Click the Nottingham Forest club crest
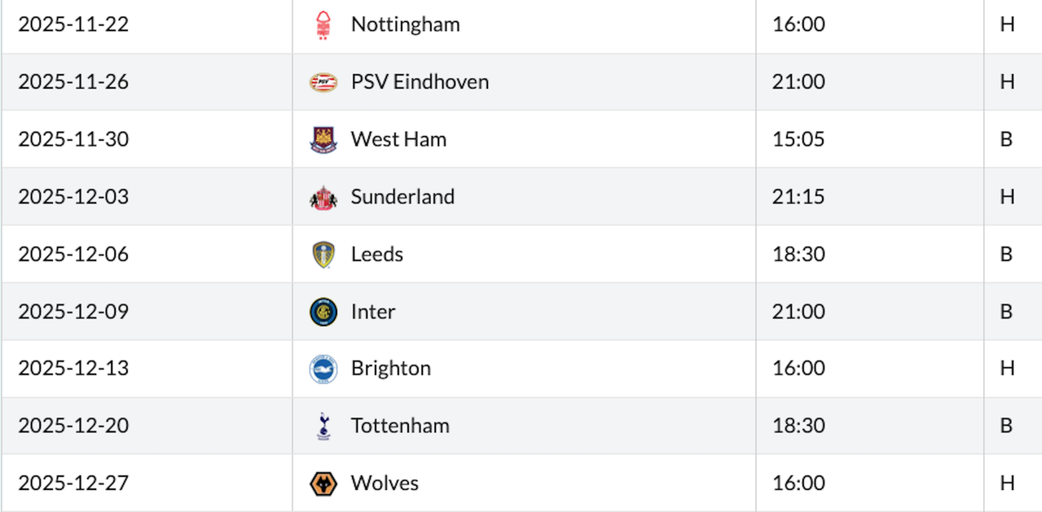This screenshot has width=1042, height=512. click(323, 25)
